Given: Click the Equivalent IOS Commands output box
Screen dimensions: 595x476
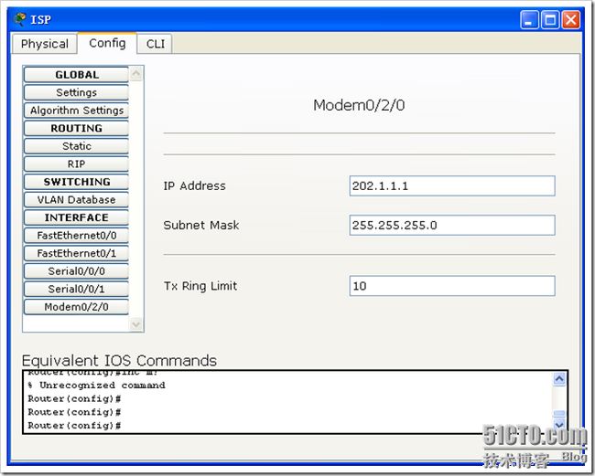Looking at the screenshot, I should tap(296, 402).
